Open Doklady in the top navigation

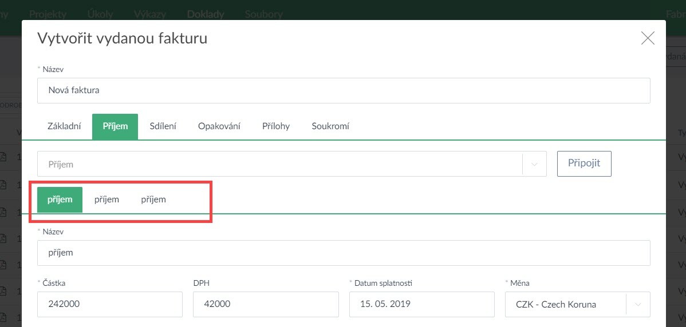[206, 14]
